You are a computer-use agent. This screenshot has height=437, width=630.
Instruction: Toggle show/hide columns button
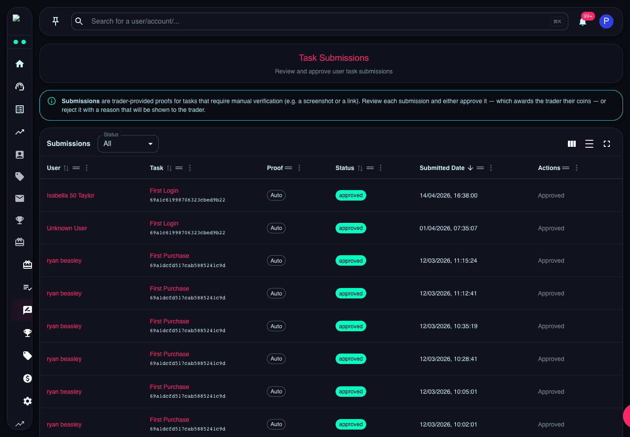(x=572, y=144)
